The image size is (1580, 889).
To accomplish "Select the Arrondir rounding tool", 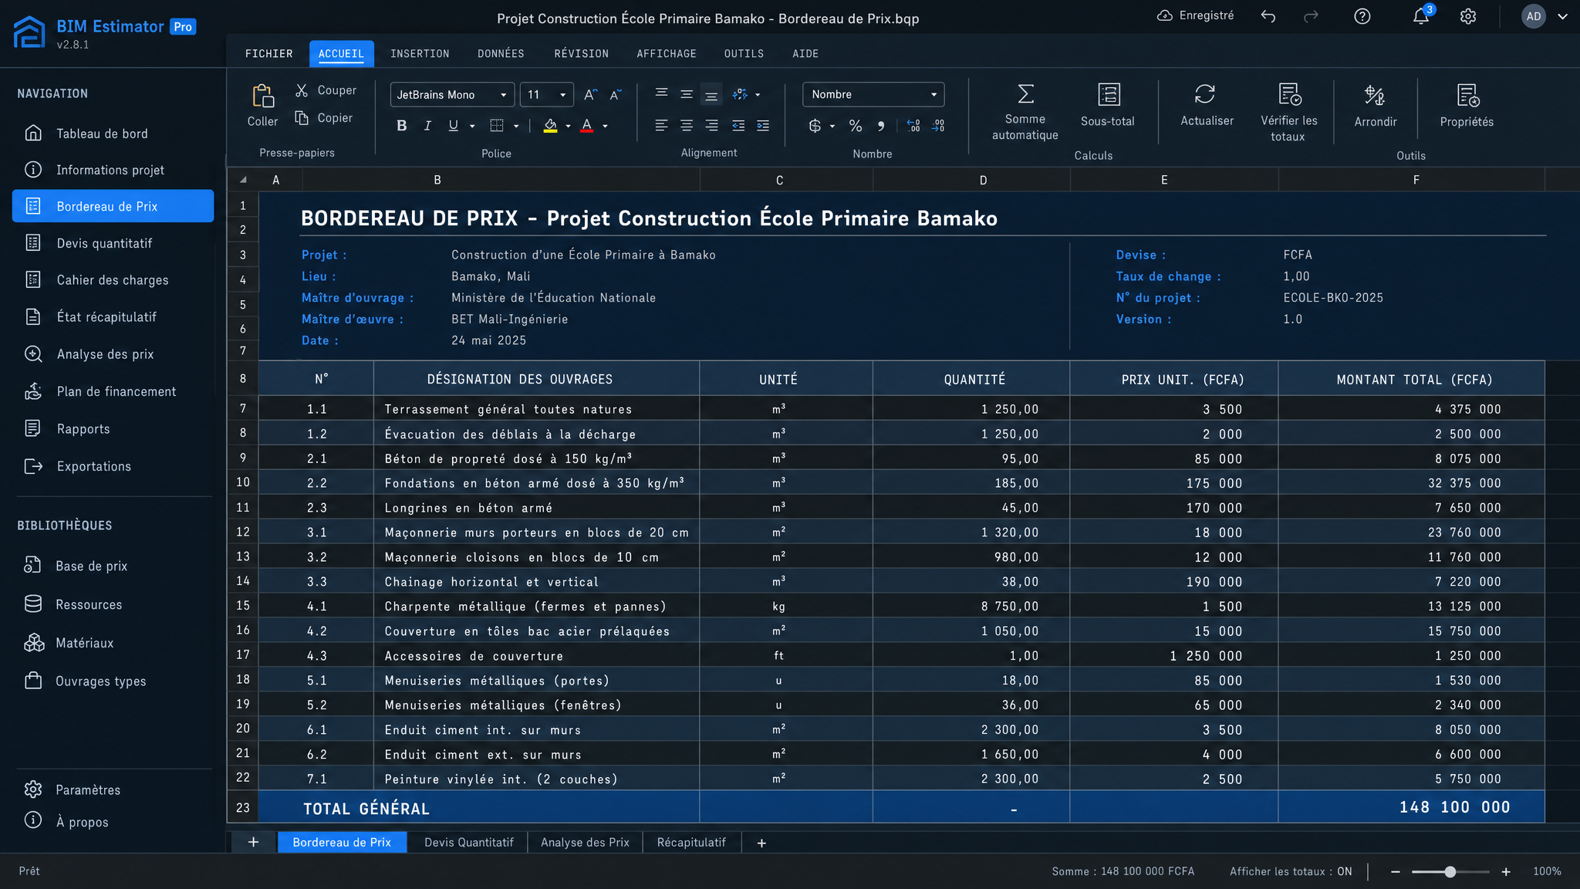I will pos(1375,105).
